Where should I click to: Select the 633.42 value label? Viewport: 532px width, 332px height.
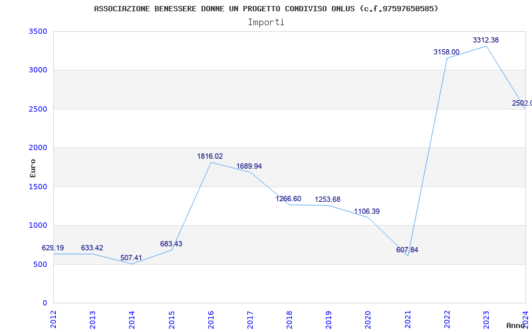click(92, 248)
